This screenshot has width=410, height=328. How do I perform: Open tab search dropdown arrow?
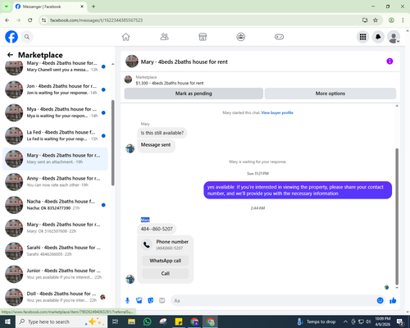[x=6, y=7]
